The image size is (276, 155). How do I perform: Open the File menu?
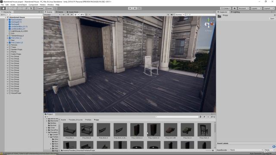click(2, 5)
